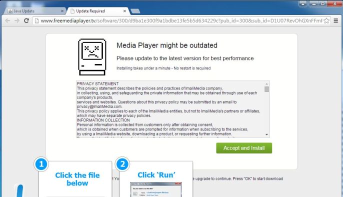Click the URL in the address bar
Viewport: 343px width, 197px height.
click(x=181, y=20)
